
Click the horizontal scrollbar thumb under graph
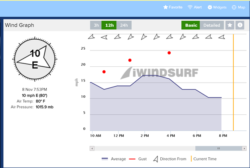tap(219, 149)
